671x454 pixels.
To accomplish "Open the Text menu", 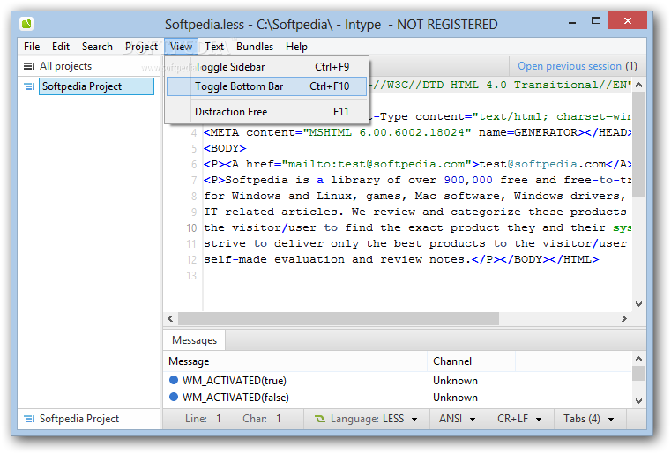I will (214, 47).
